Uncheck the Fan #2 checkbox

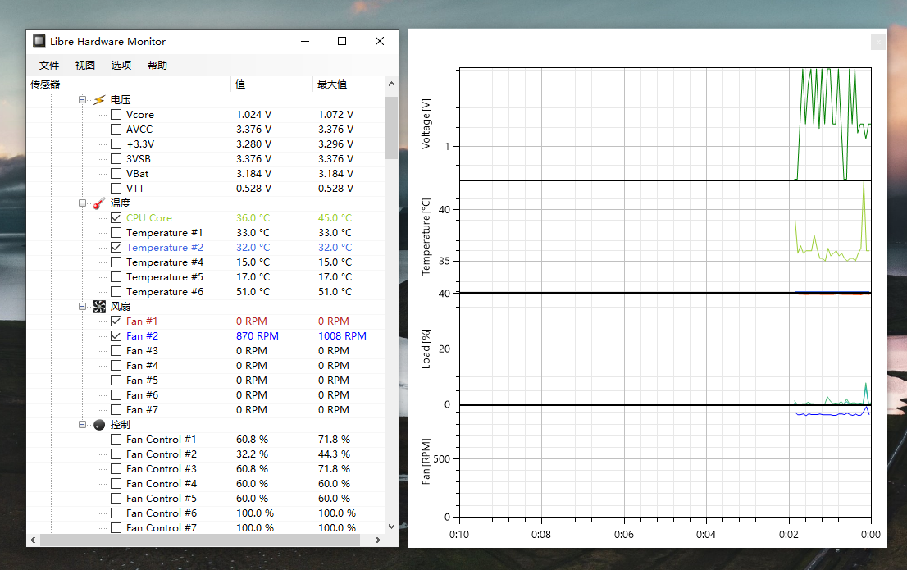[x=116, y=336]
